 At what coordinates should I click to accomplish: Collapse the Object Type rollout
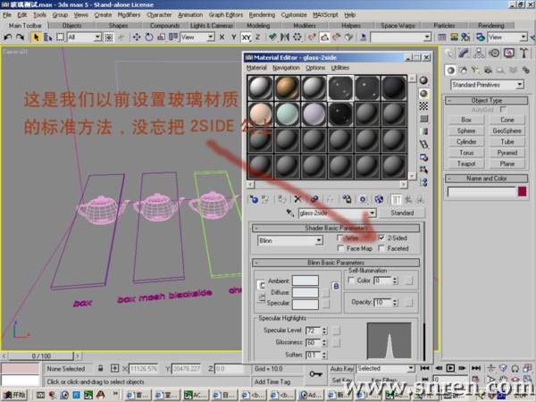[487, 100]
